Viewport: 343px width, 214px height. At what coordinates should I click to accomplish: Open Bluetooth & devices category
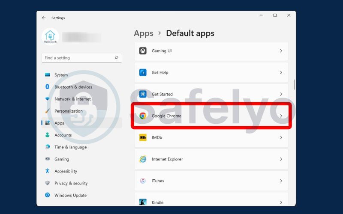coord(81,87)
